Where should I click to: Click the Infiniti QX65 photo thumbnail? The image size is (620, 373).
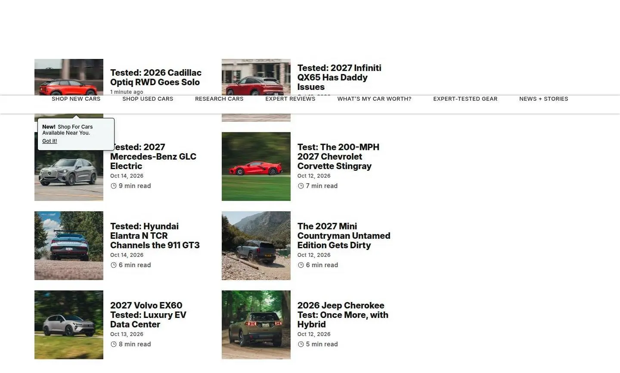click(x=256, y=77)
